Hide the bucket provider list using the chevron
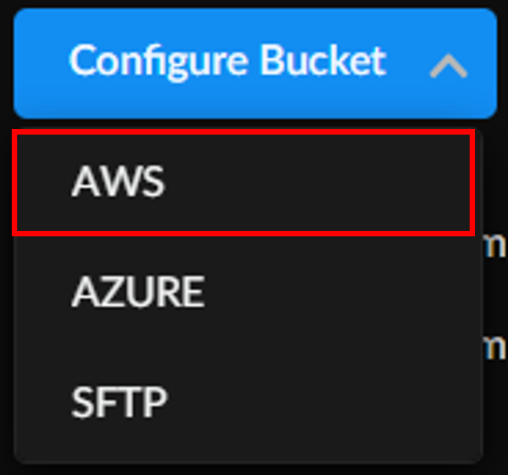Screen dimensions: 508x475 [449, 67]
